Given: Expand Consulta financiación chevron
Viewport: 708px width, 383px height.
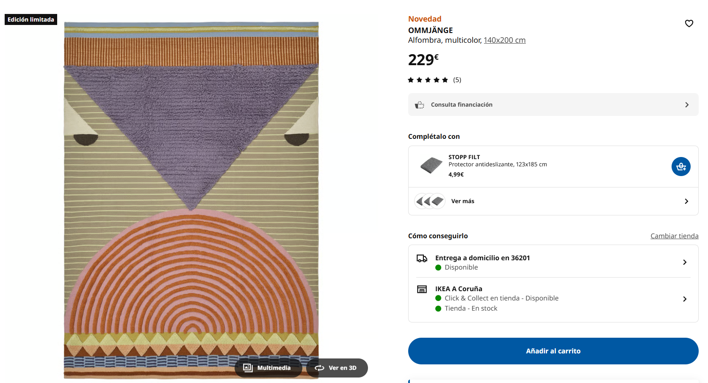Looking at the screenshot, I should click(687, 105).
